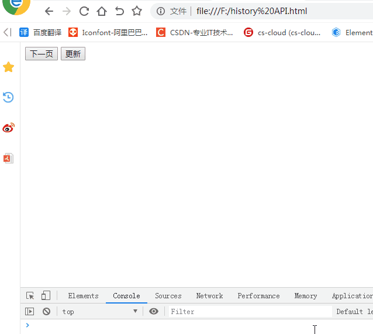Open the top context dropdown
Viewport: 373px width, 334px height.
[100, 312]
